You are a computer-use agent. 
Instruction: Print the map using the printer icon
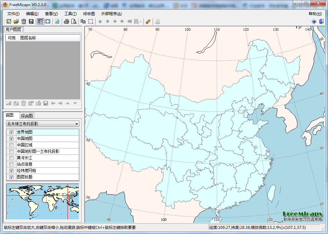[x=67, y=21]
